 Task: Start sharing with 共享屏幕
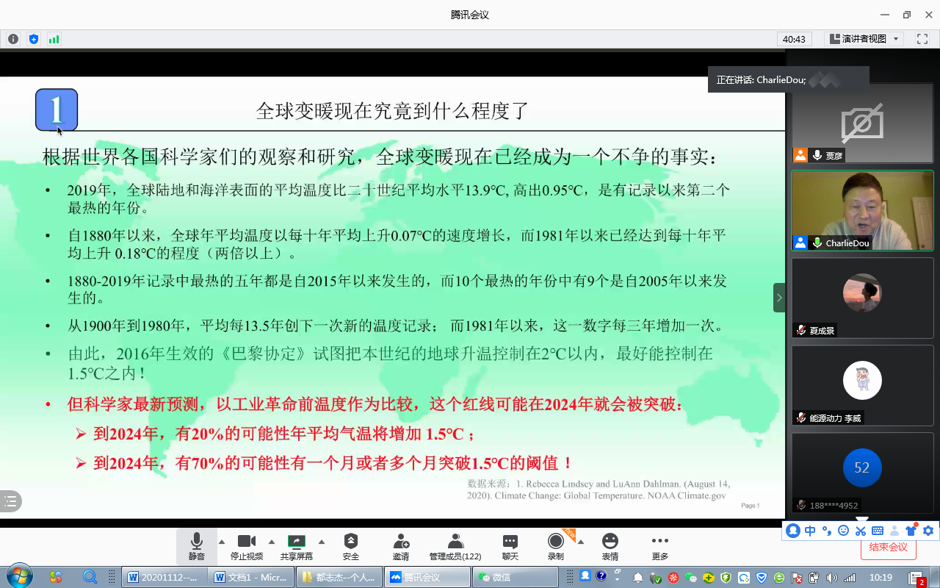(296, 547)
